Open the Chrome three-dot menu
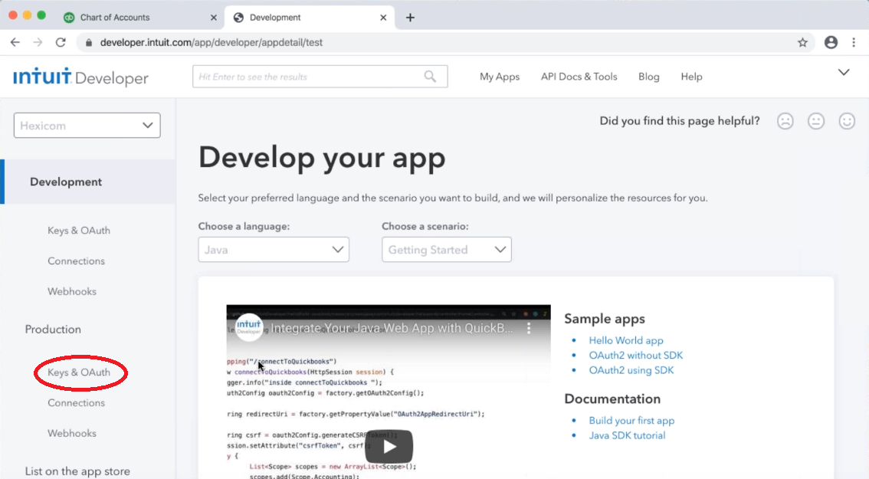Viewport: 869px width, 479px height. click(x=854, y=42)
